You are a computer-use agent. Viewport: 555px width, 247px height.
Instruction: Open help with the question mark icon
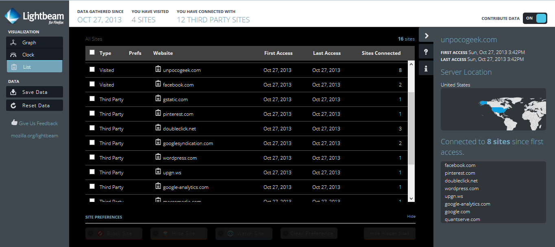coord(426,52)
